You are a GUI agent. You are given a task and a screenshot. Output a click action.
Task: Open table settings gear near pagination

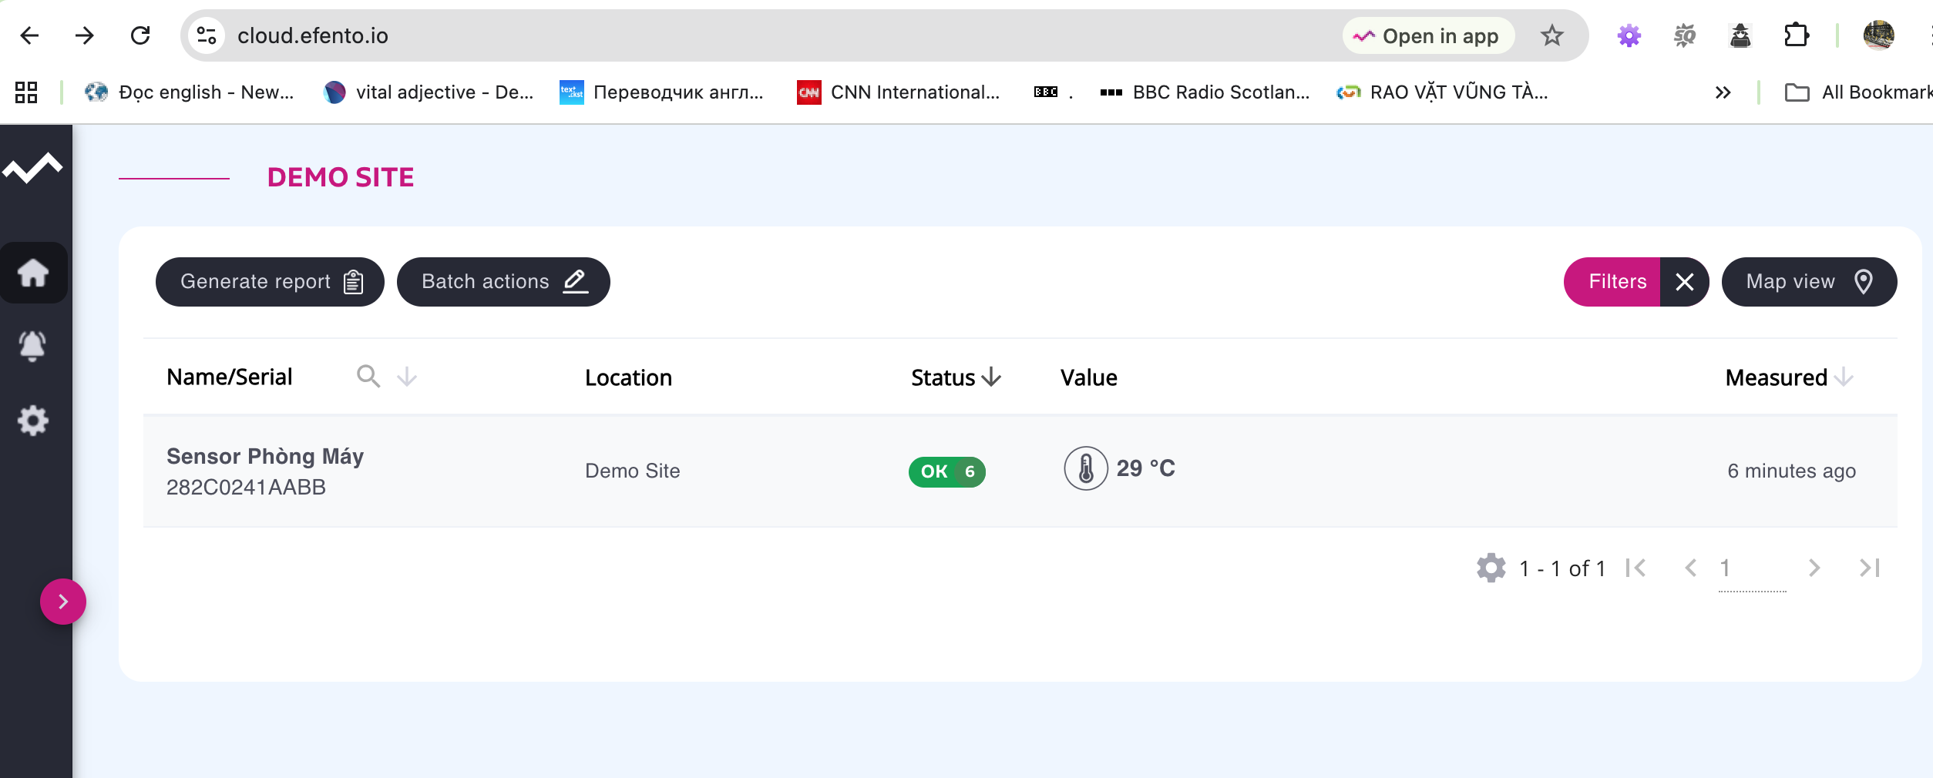coord(1491,568)
